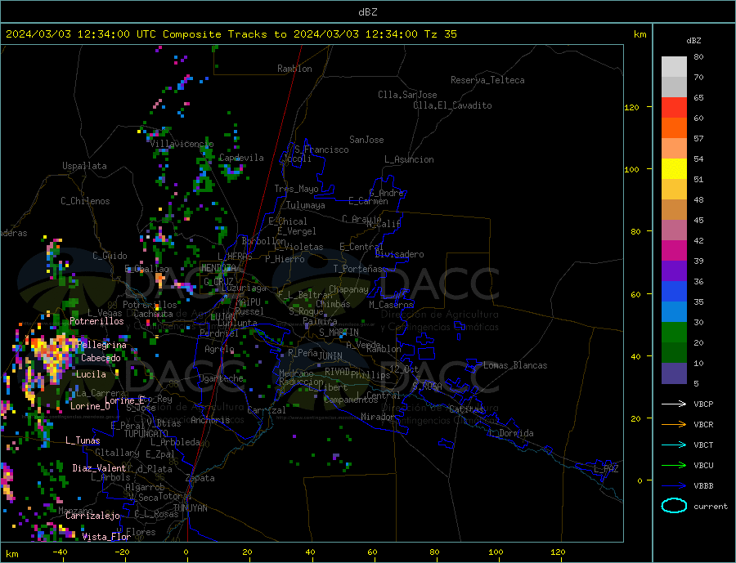
Task: Click the purple 39 dBZ color swatch
Action: pyautogui.click(x=674, y=271)
